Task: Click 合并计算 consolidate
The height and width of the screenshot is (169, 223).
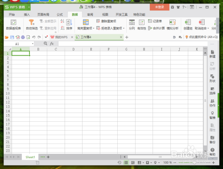Action: [x=157, y=28]
